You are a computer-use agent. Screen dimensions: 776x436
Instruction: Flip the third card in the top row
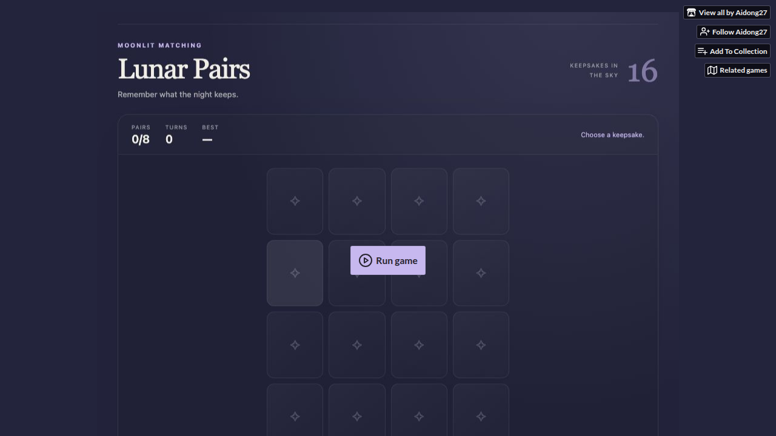click(419, 201)
